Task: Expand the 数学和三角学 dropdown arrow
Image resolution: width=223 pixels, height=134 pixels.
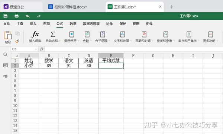Action: (x=199, y=41)
